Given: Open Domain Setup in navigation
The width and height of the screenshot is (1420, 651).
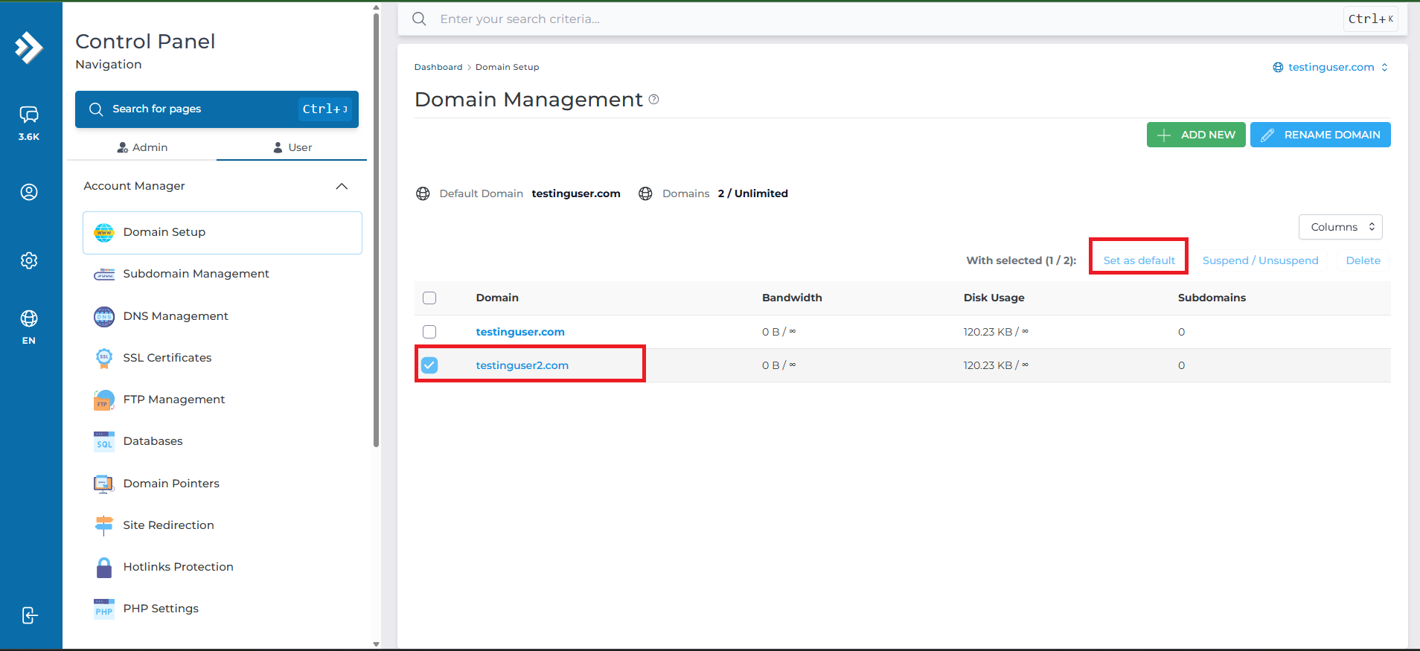Looking at the screenshot, I should (x=223, y=233).
